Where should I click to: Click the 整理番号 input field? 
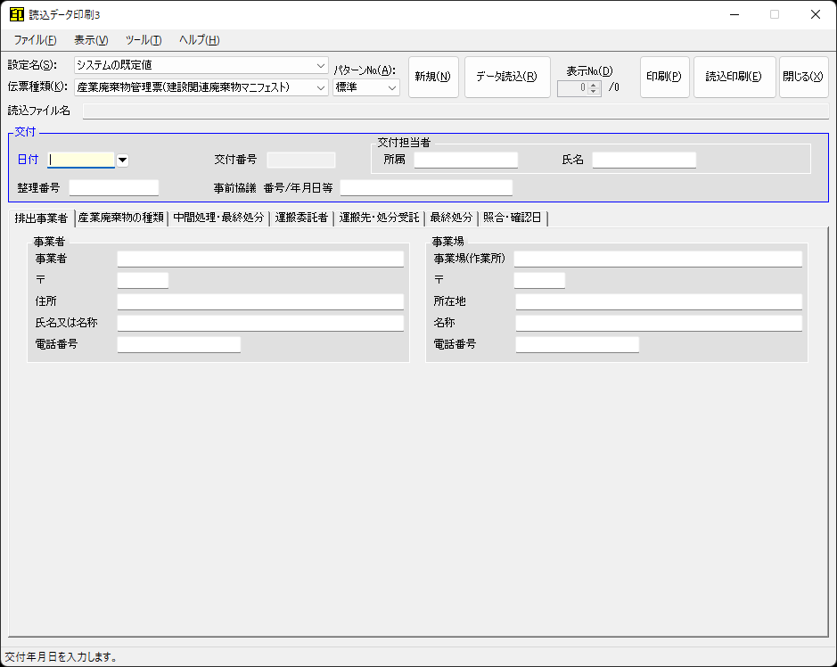pyautogui.click(x=113, y=187)
